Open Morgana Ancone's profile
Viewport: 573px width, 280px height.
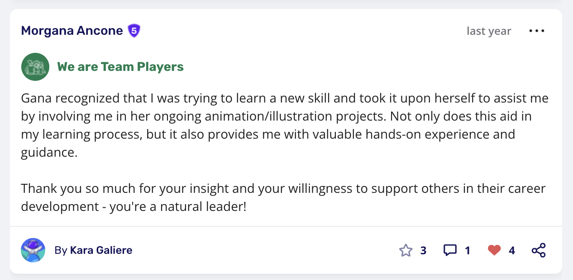[72, 31]
